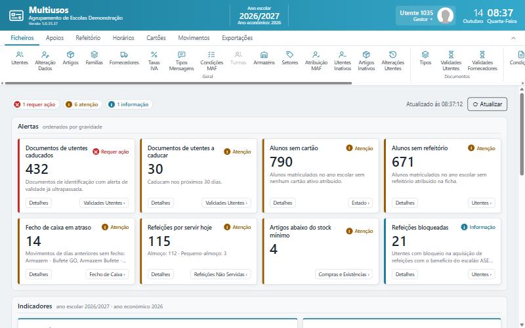Click the ribbon horizontal scrollbar thumb
Image resolution: width=525 pixels, height=328 pixels.
178,83
